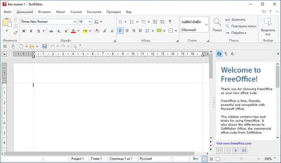Adjust the zoom slider handle

tap(241, 159)
